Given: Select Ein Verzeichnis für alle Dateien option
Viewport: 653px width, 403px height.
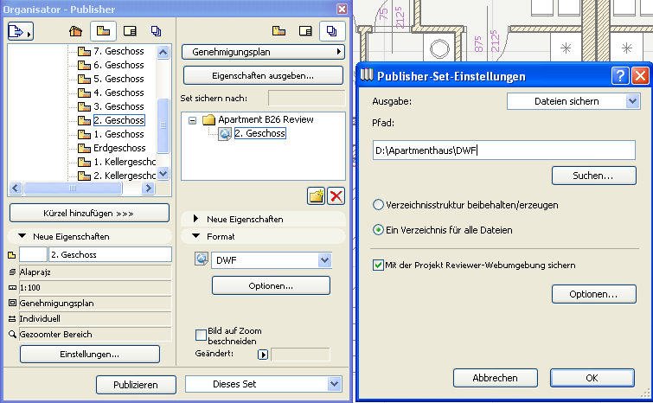Looking at the screenshot, I should tap(378, 230).
